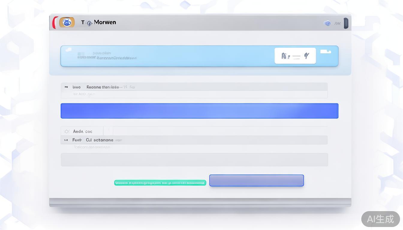Toggle the circle beside Aeda coc
Screen dimensions: 403x230
(x=67, y=131)
